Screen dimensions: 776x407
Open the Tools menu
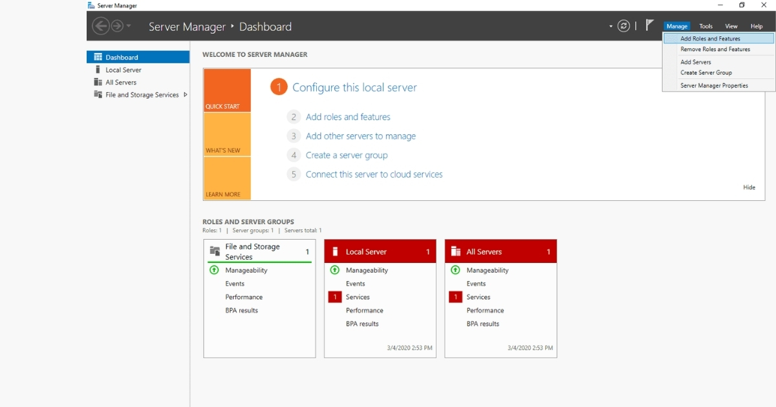[706, 26]
